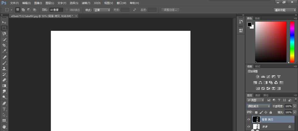Click the 调整边缘... button

(x=170, y=10)
